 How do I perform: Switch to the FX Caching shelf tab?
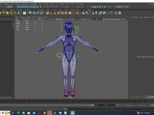[40, 10]
